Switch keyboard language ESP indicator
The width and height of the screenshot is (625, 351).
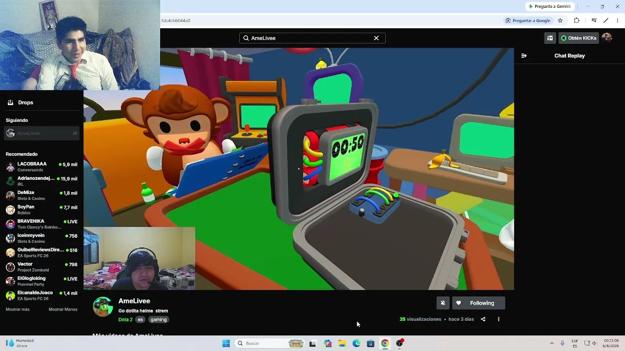click(x=575, y=343)
